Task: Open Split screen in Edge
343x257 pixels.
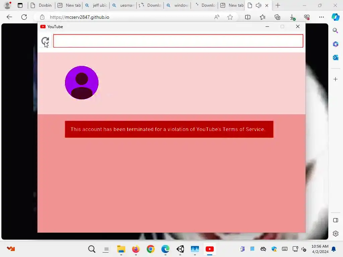Action: pos(248,17)
